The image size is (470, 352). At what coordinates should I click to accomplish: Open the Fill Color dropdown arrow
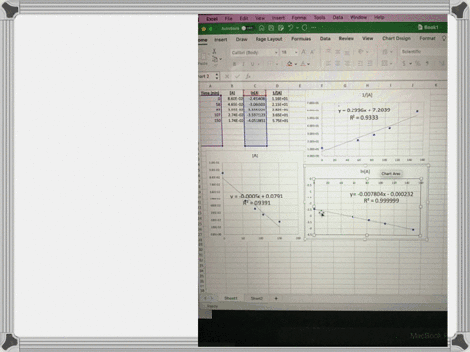tap(296, 64)
